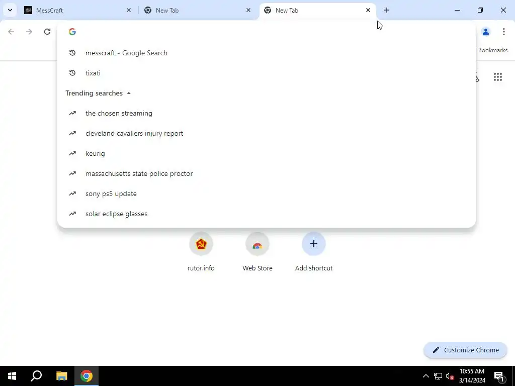The image size is (515, 386).
Task: Open the rutor.info shortcut
Action: pos(201,252)
